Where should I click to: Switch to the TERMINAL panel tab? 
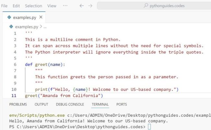point(100,104)
